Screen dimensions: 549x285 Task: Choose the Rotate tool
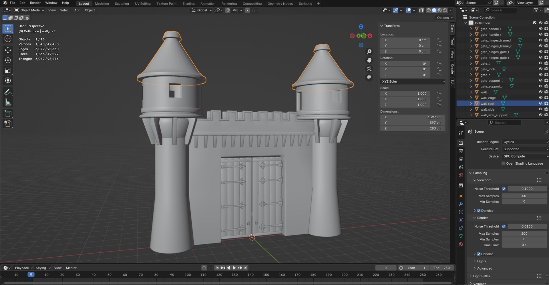click(x=8, y=60)
